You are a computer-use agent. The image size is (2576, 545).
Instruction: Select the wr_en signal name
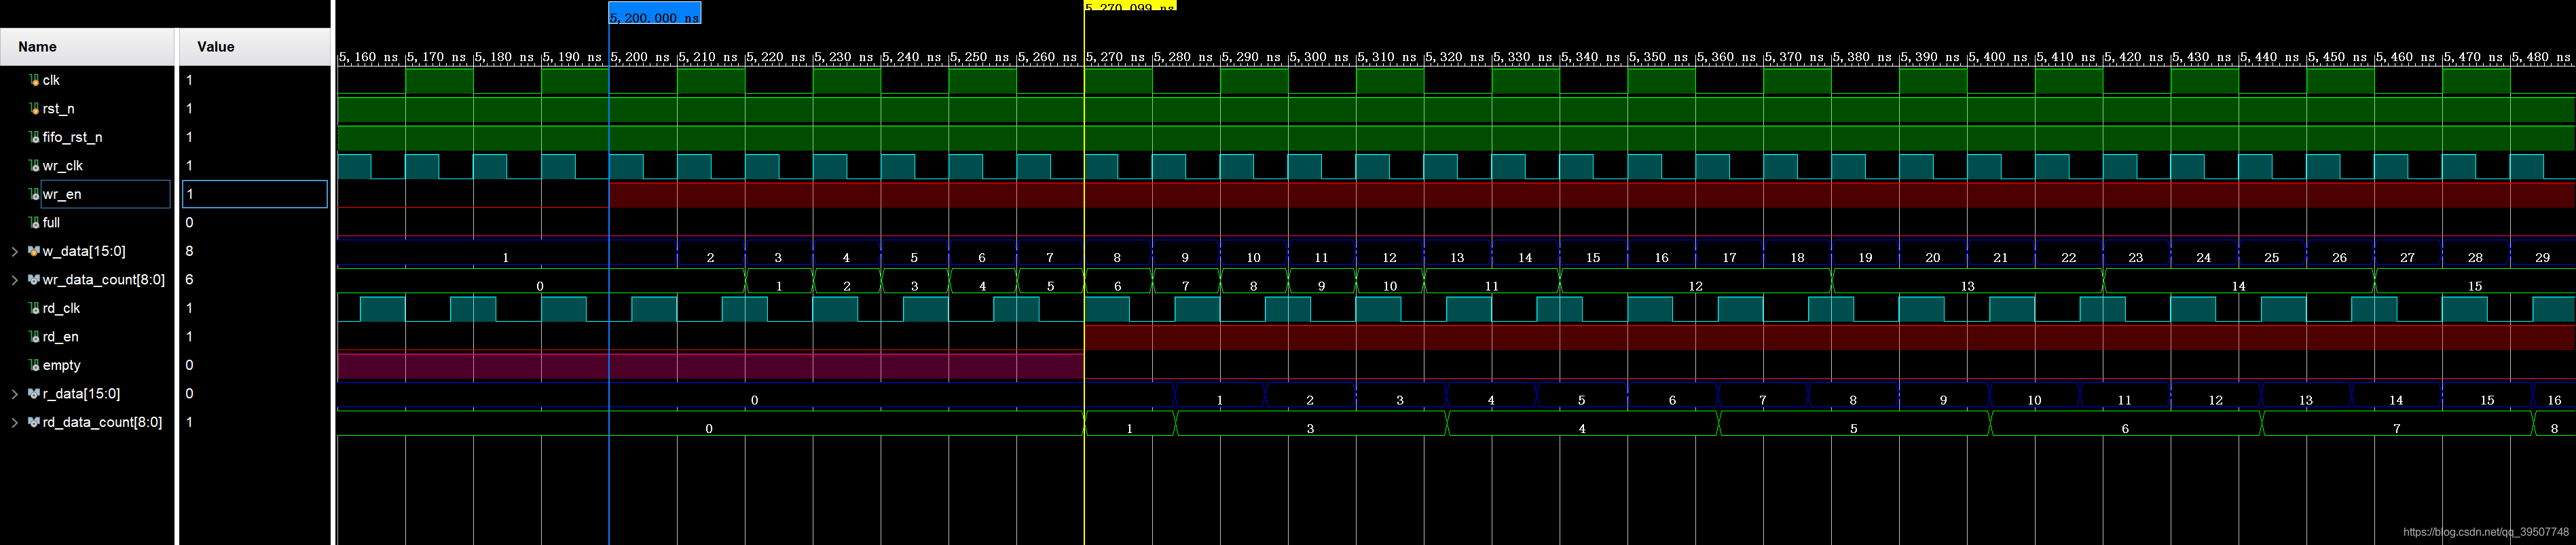[61, 194]
